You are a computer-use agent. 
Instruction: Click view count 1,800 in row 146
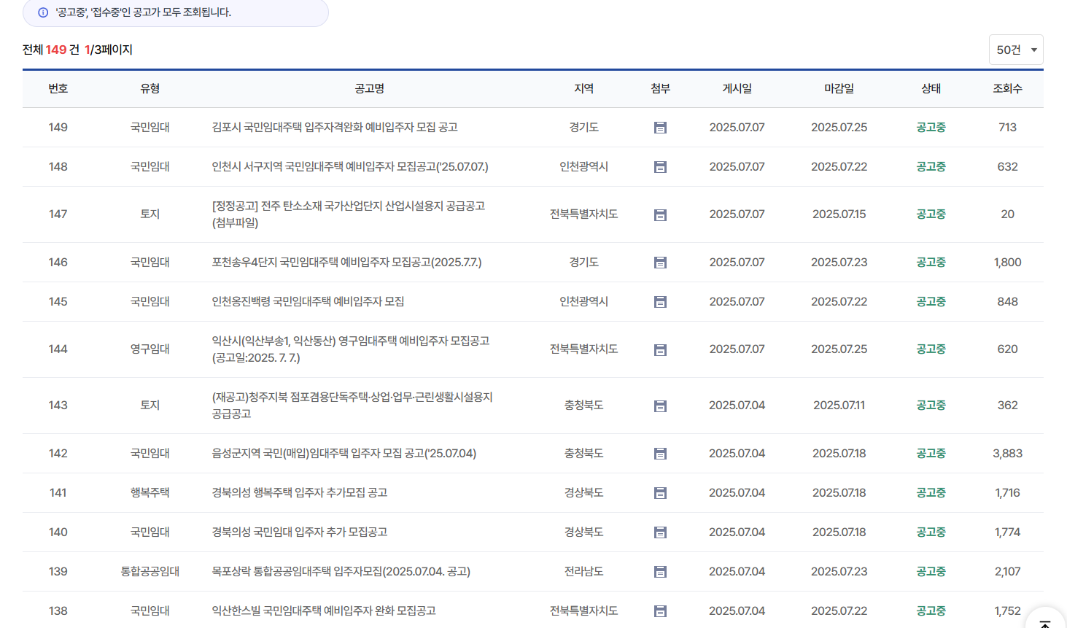(x=1008, y=262)
